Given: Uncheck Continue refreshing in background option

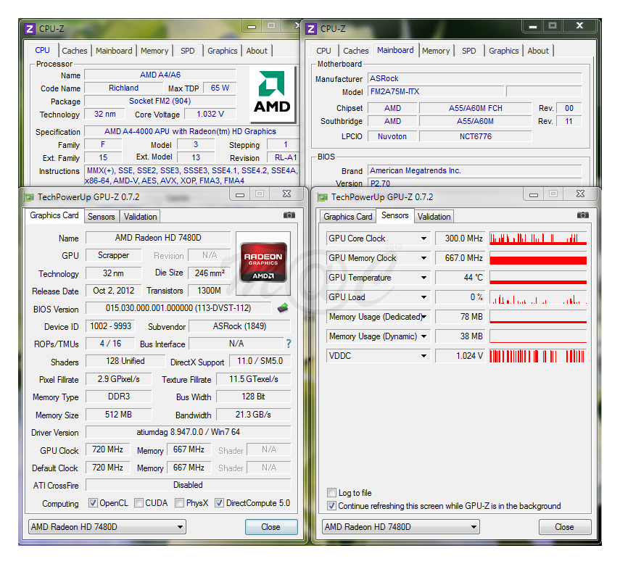Looking at the screenshot, I should (x=332, y=506).
